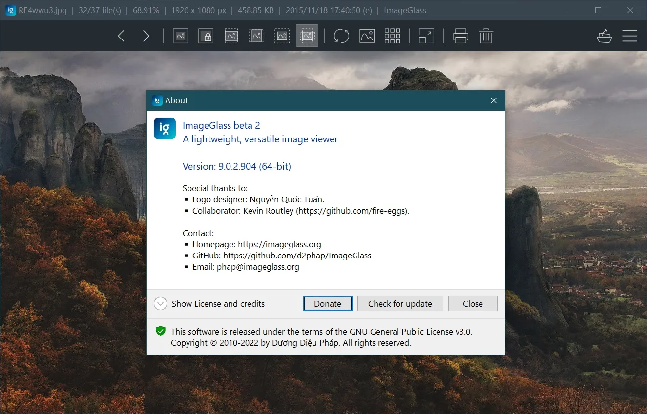Viewport: 647px width, 414px height.
Task: Expand Show License and credits chevron
Action: pos(160,304)
